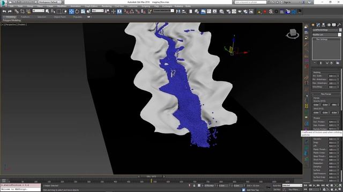Click the Align tool icon
This screenshot has height=192, width=343.
click(184, 11)
